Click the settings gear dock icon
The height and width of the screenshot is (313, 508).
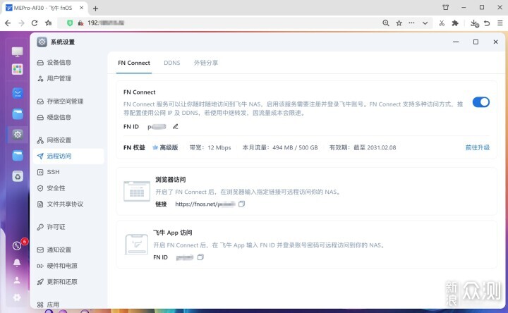pos(18,135)
